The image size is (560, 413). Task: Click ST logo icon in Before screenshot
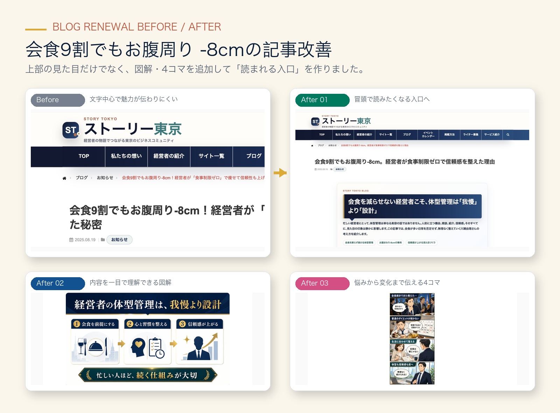pyautogui.click(x=71, y=130)
